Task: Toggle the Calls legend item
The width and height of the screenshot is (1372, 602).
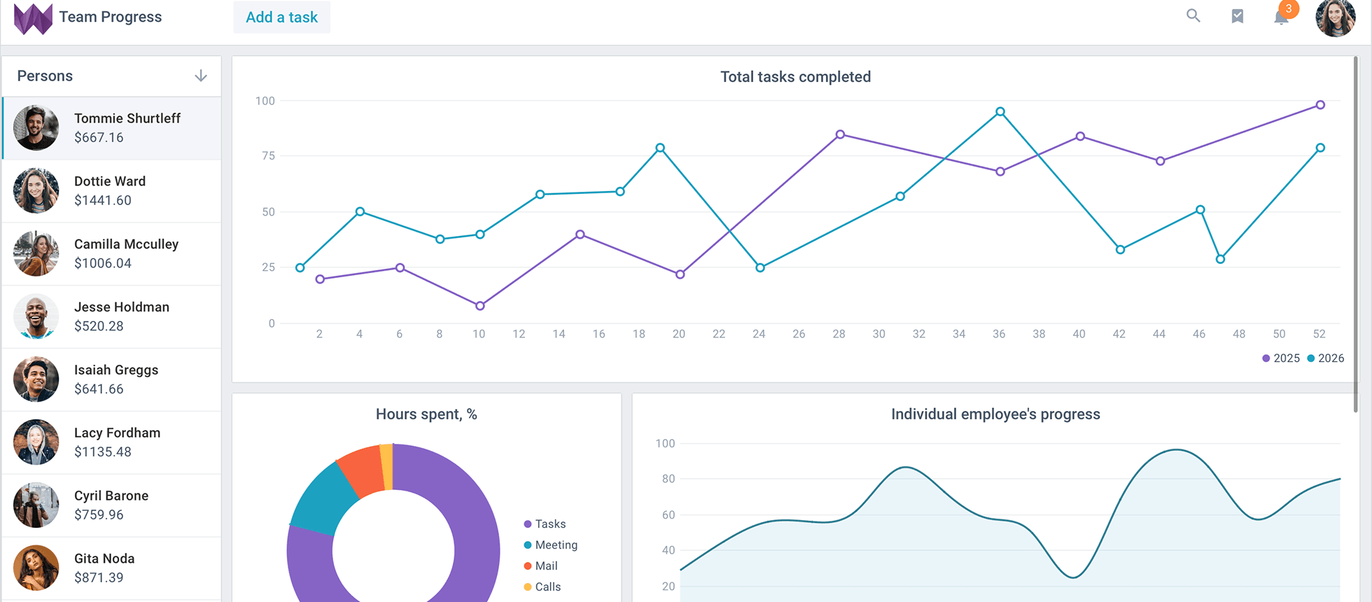Action: click(x=542, y=587)
